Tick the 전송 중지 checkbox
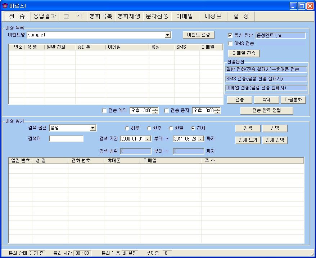The height and width of the screenshot is (258, 316). click(167, 111)
